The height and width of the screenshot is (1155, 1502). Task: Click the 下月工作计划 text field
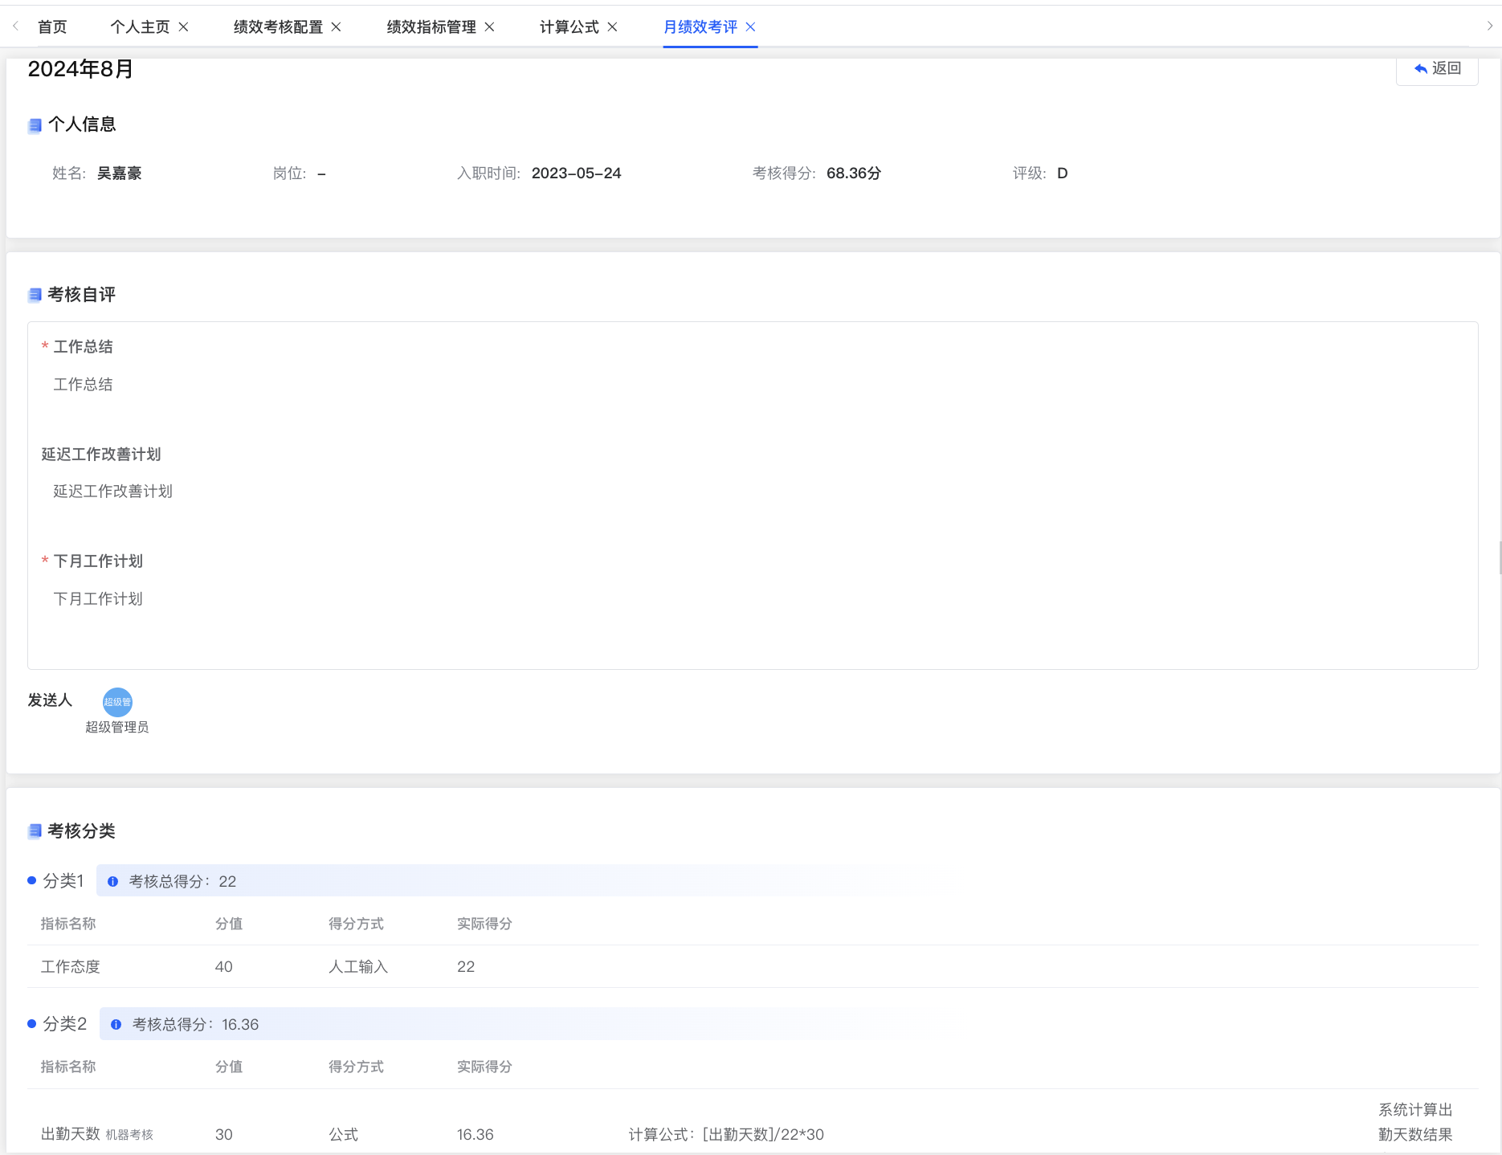(x=98, y=599)
